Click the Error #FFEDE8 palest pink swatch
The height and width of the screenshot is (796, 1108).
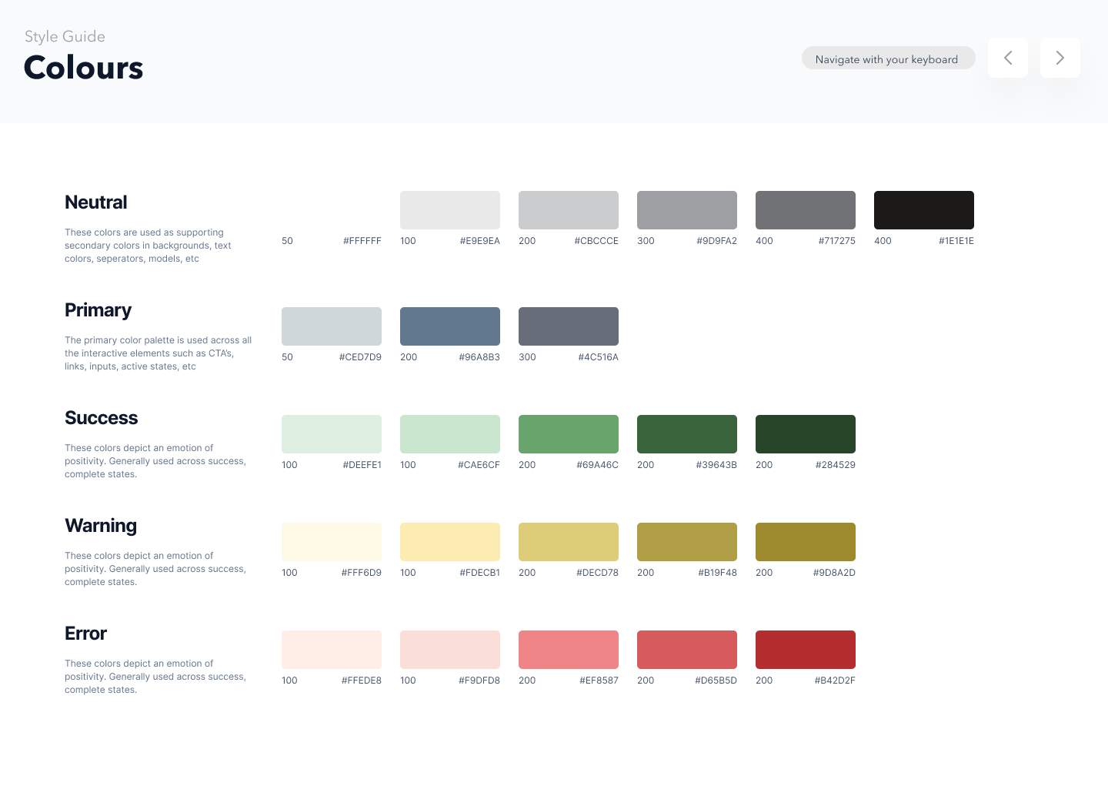331,650
